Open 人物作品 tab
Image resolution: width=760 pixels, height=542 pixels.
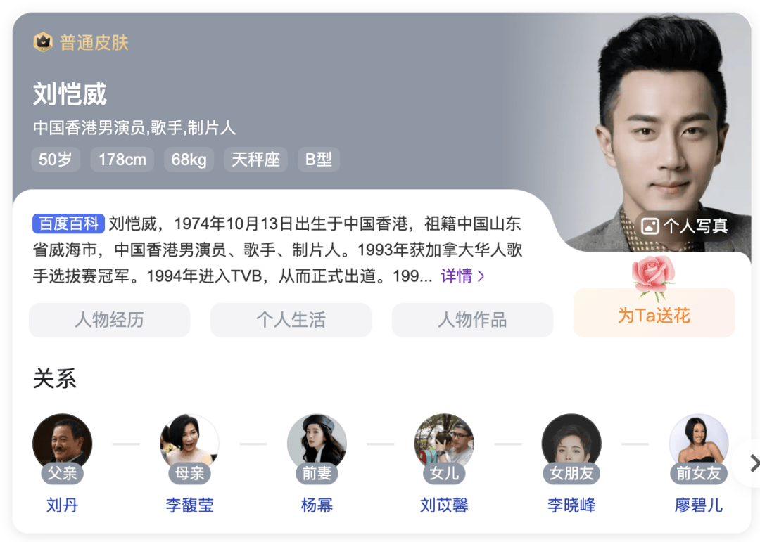pos(473,320)
